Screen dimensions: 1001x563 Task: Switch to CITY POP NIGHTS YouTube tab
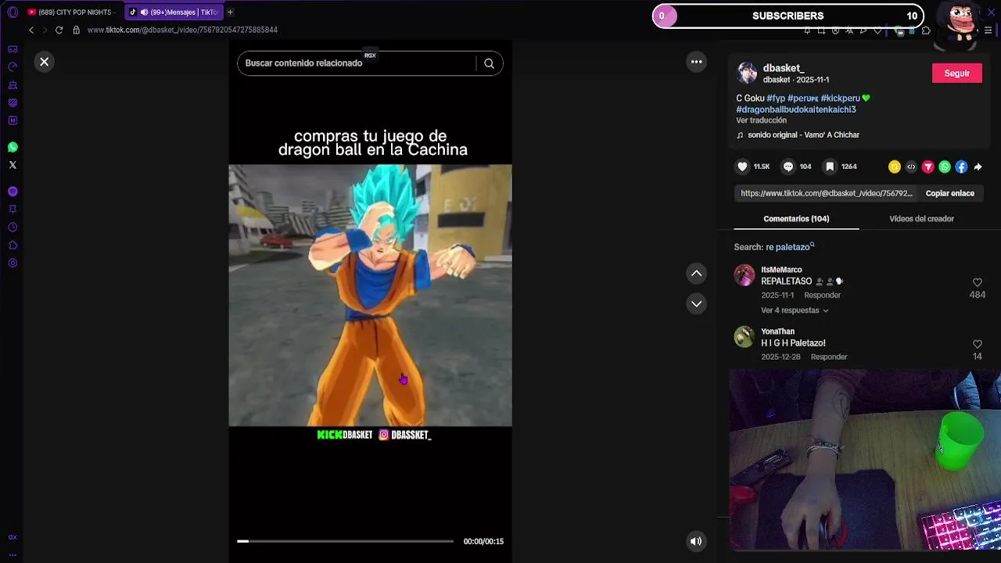72,13
